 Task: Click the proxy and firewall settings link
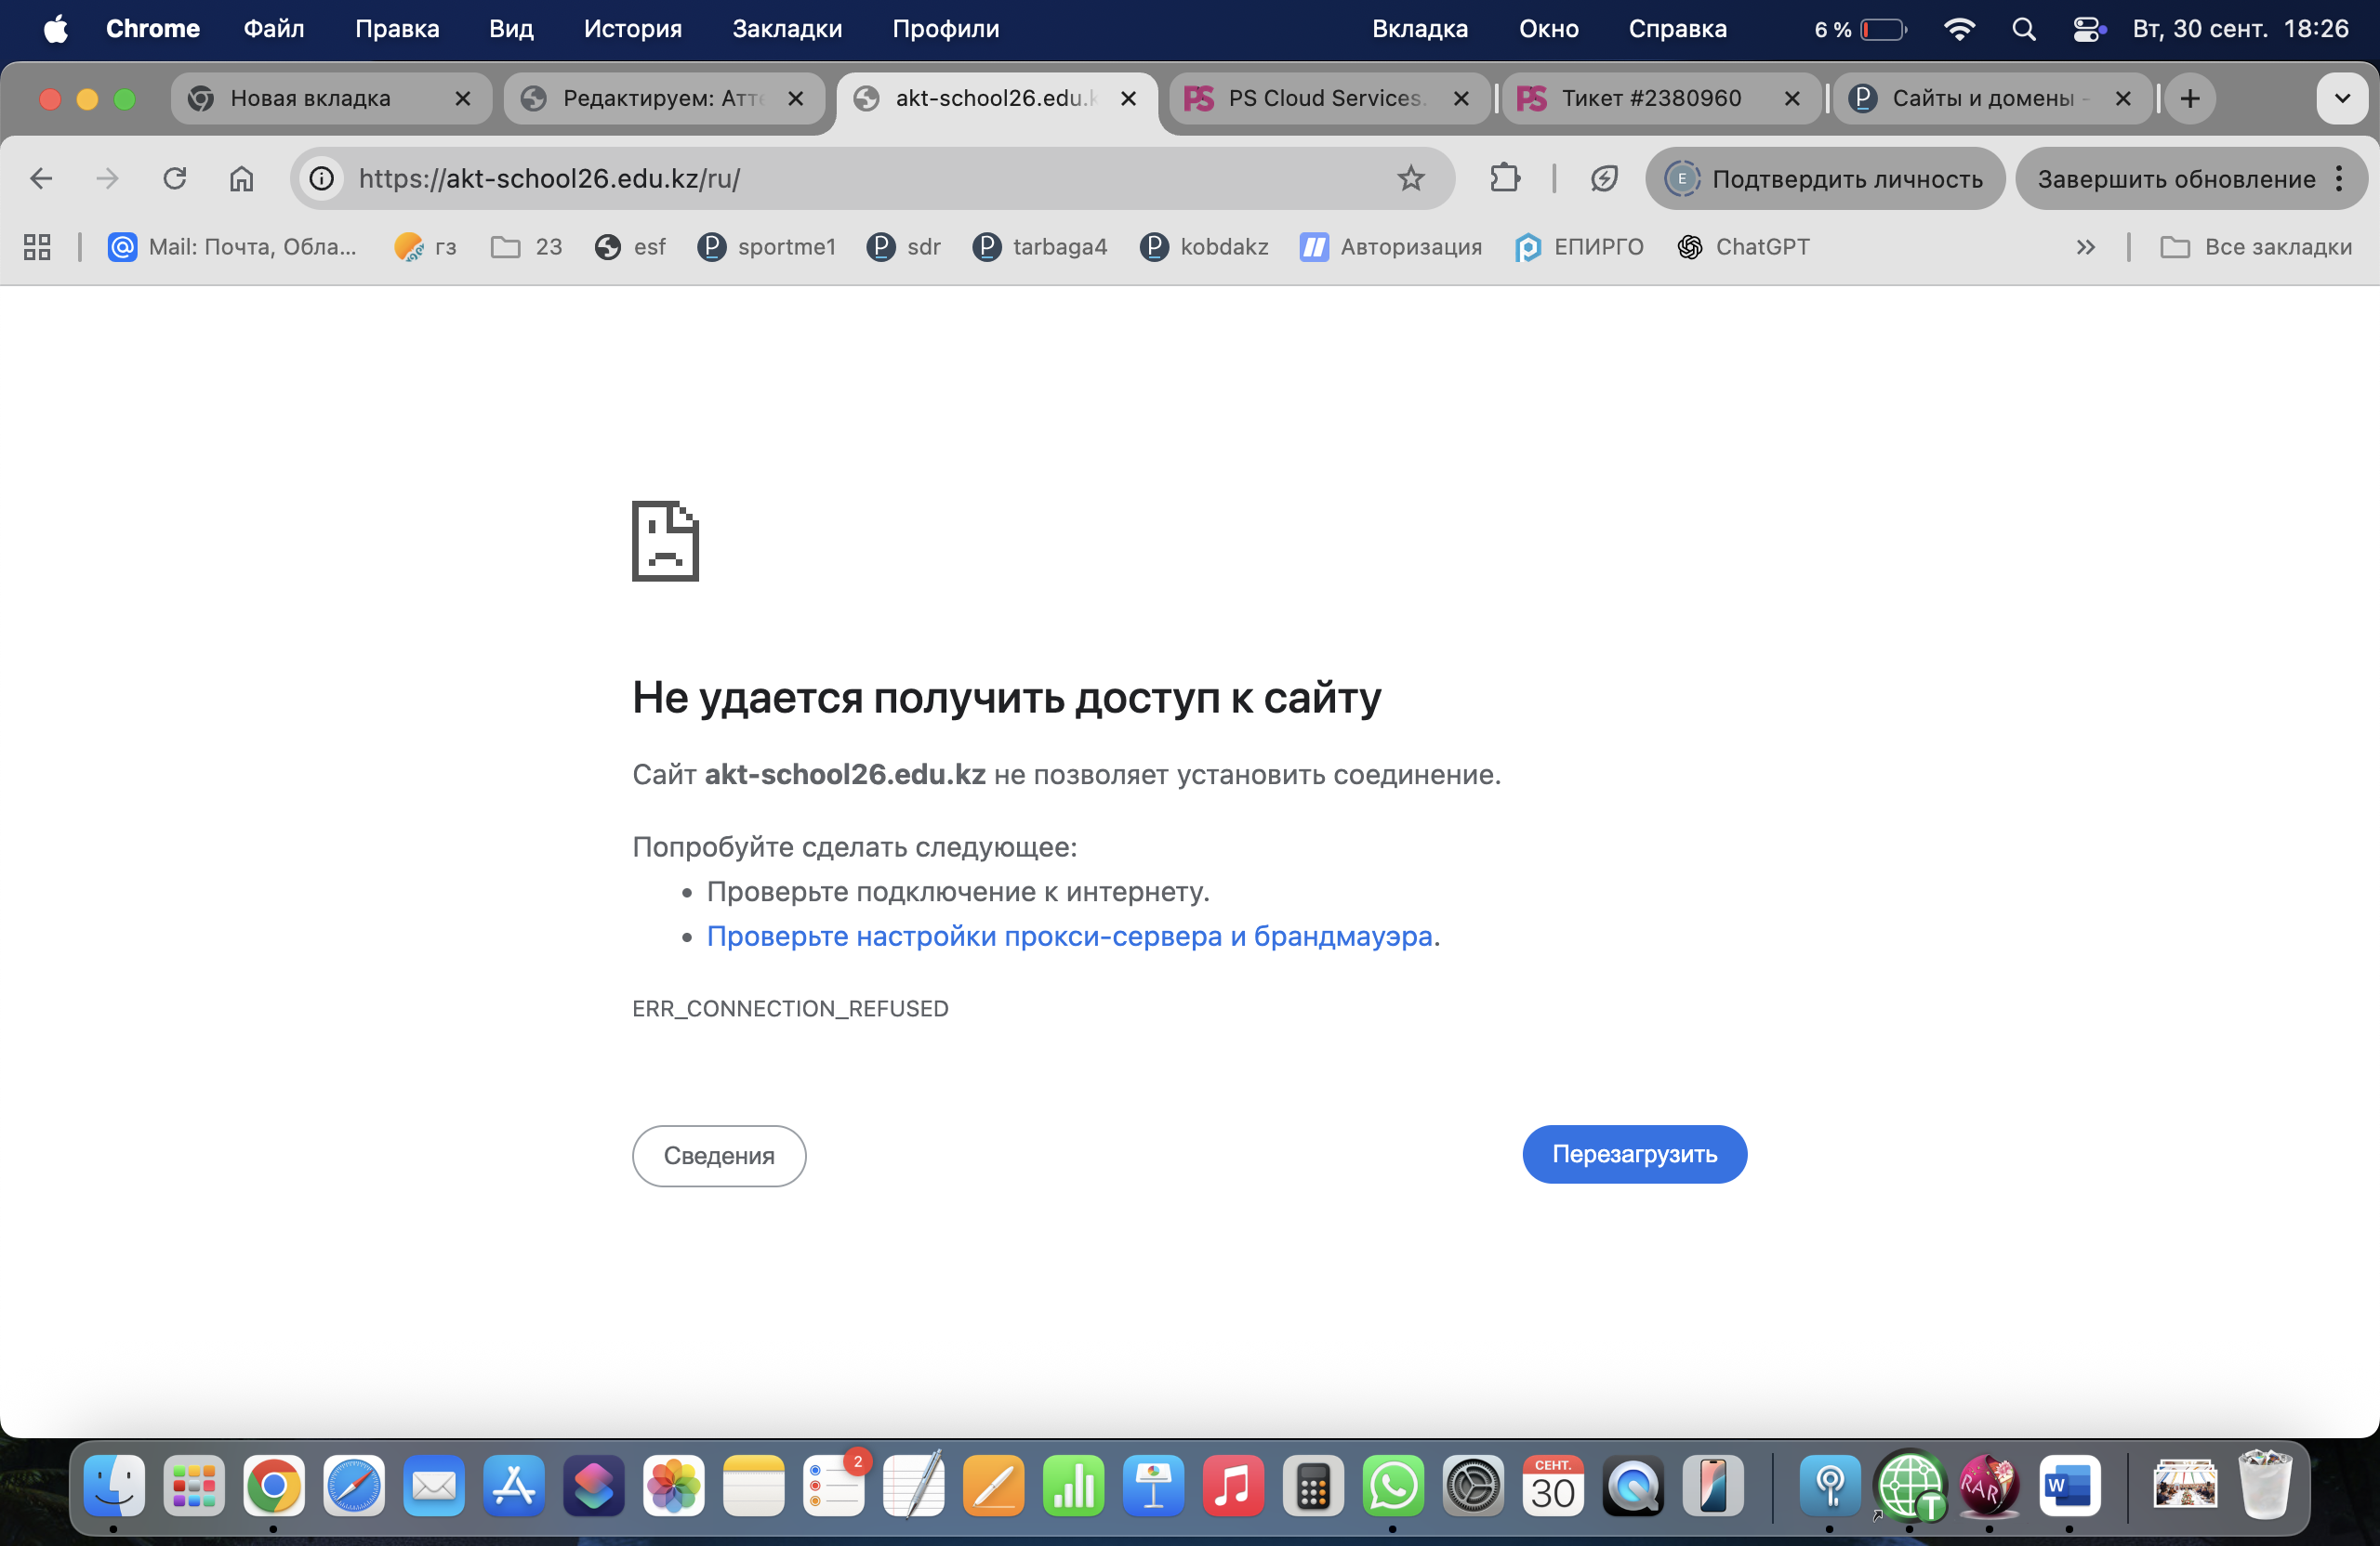(x=1069, y=937)
